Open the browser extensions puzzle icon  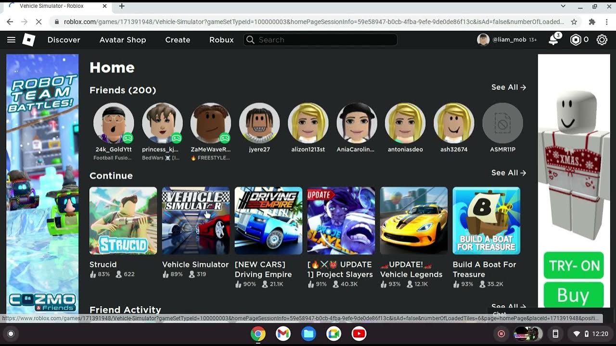[592, 22]
